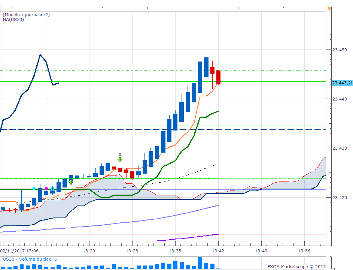Click the 23 450 price axis label

[340, 50]
